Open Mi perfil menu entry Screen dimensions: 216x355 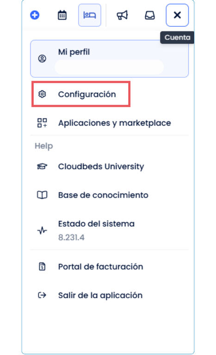point(110,59)
